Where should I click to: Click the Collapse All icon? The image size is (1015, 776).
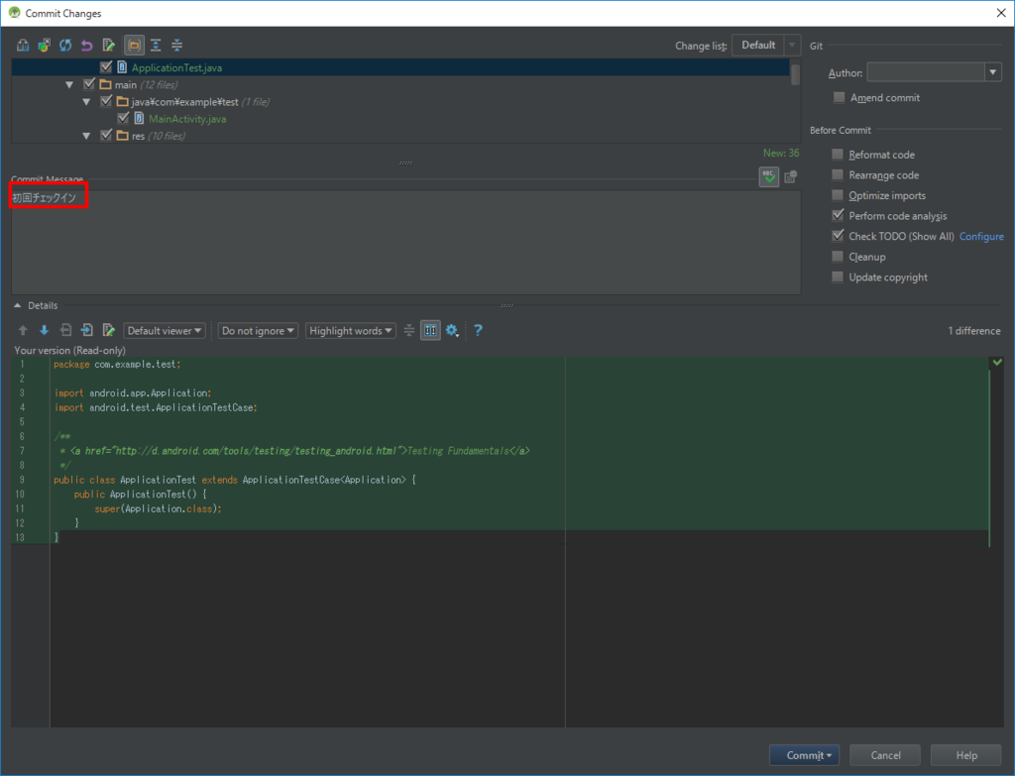pos(176,46)
